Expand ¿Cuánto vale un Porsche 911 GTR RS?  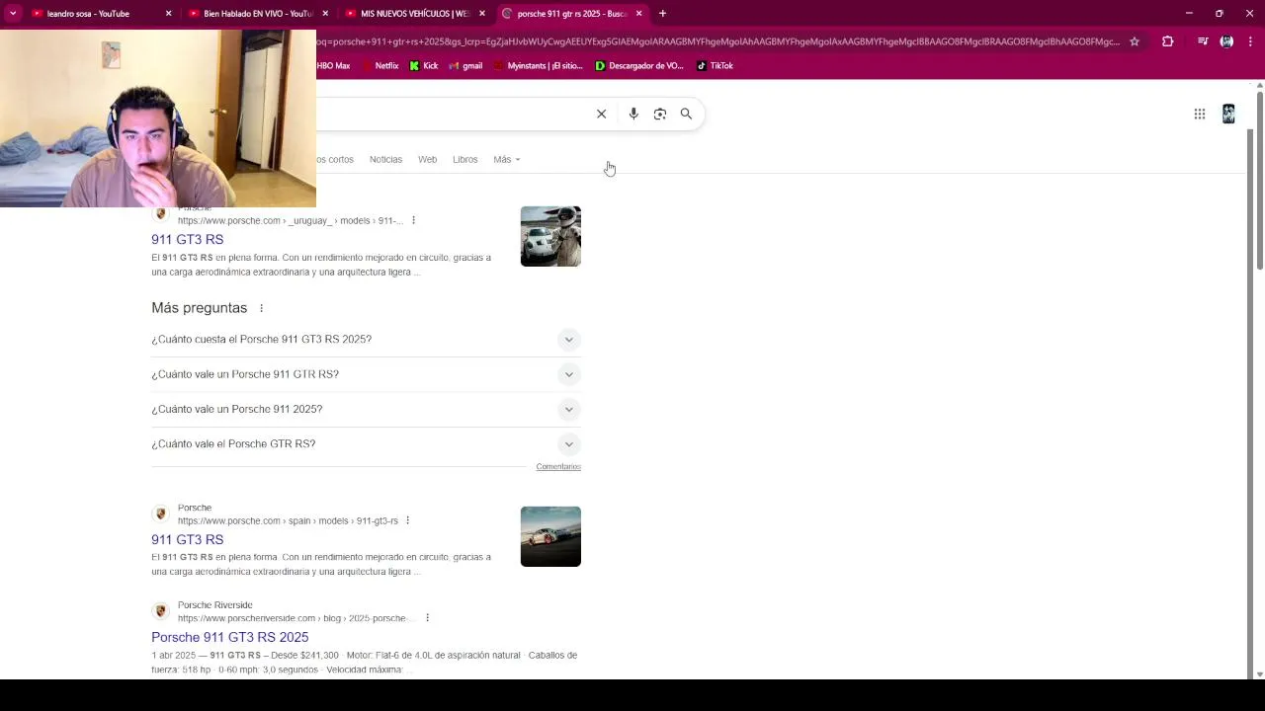coord(366,374)
